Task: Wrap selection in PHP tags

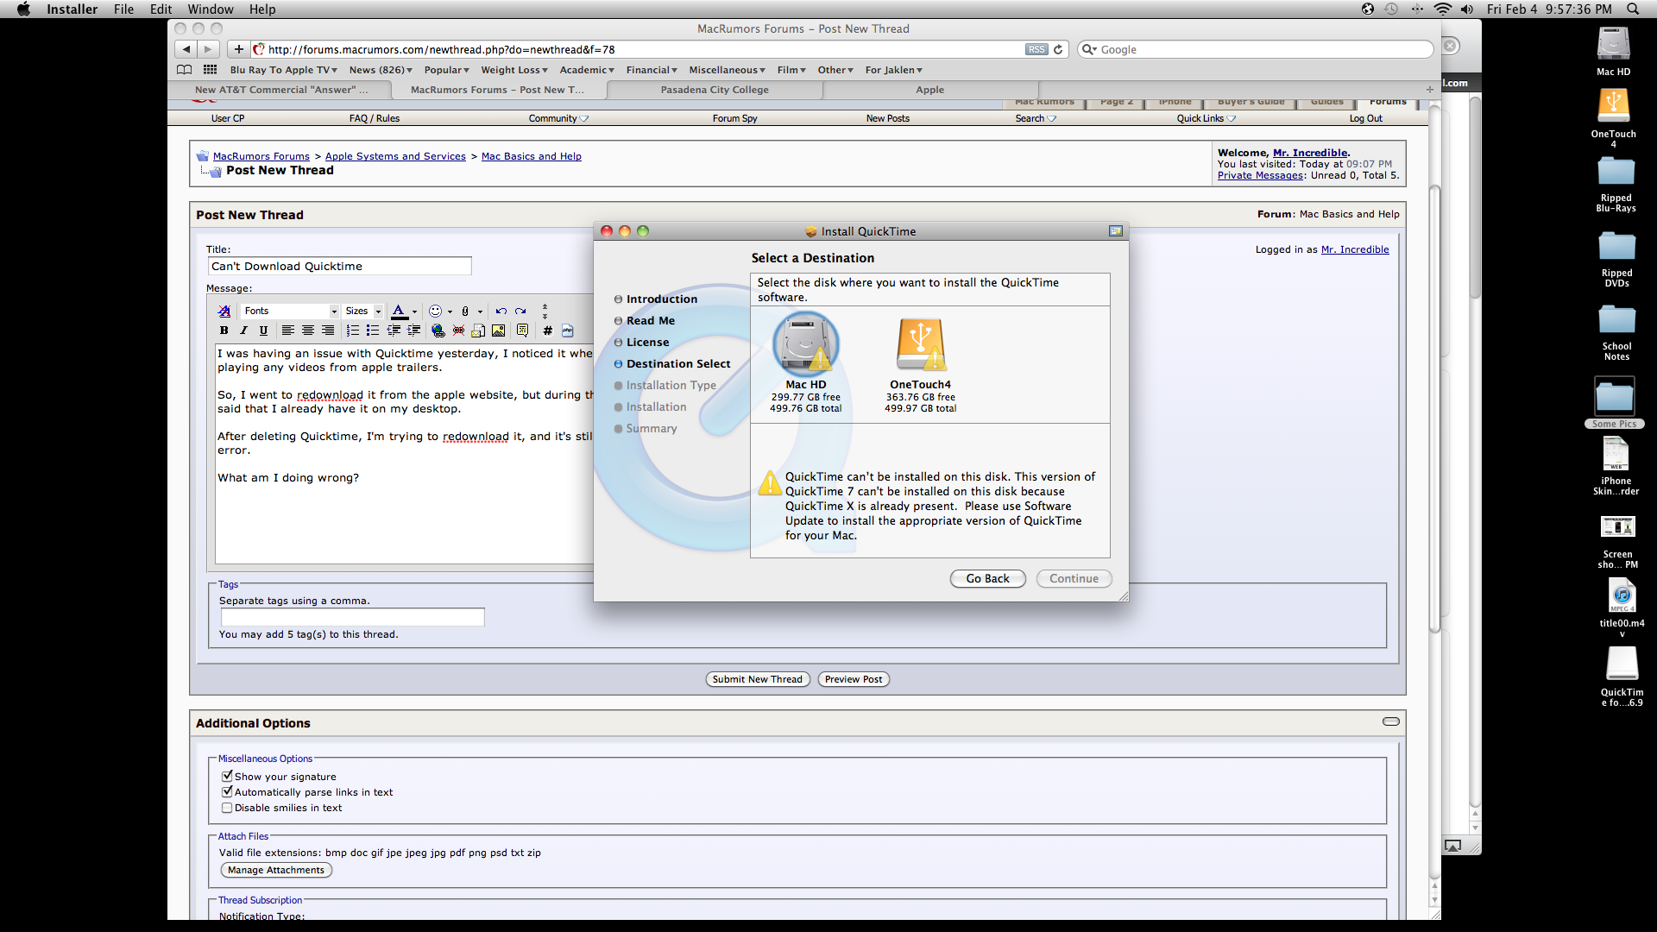Action: tap(567, 331)
